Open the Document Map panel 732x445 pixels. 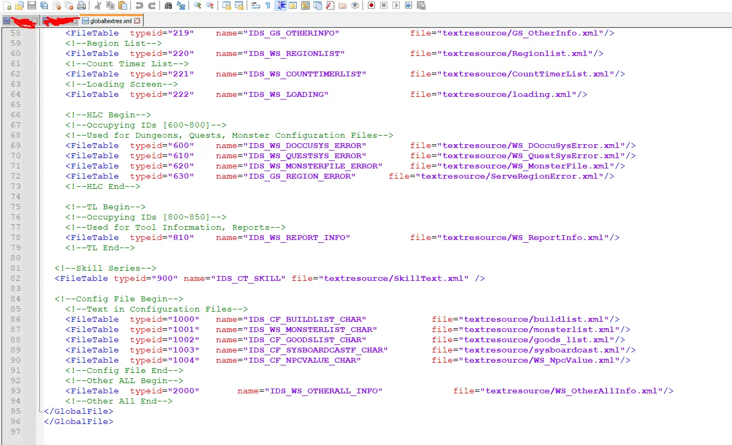point(305,5)
